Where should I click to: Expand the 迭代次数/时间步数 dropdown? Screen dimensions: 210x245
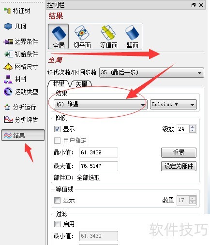[x=151, y=73]
